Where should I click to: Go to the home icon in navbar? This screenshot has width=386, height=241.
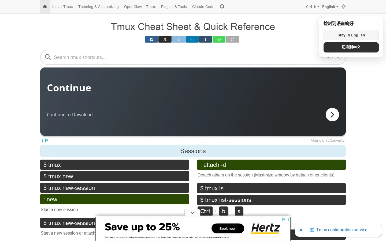pos(45,7)
